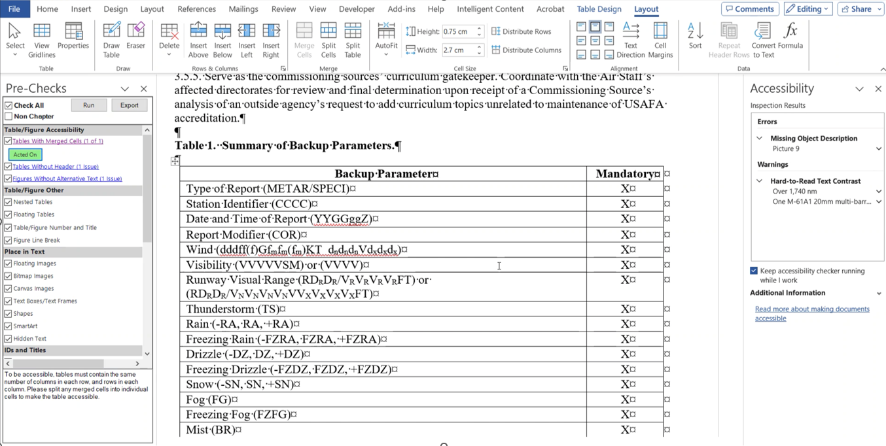Viewport: 886px width, 446px height.
Task: Click Distribute Rows
Action: tap(522, 31)
